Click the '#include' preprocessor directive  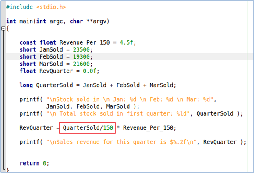20,7
